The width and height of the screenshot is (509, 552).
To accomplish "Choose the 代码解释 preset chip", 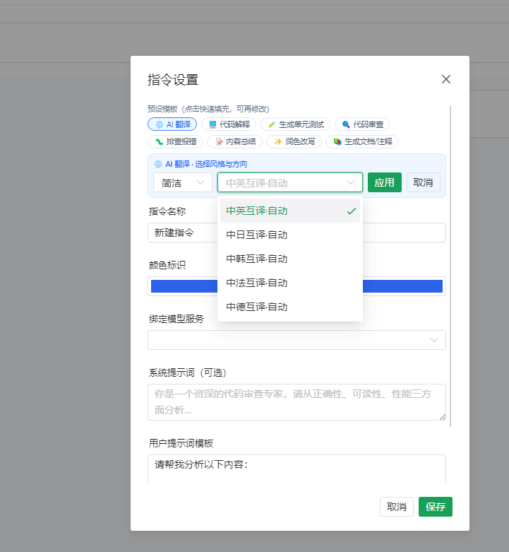I will (229, 124).
